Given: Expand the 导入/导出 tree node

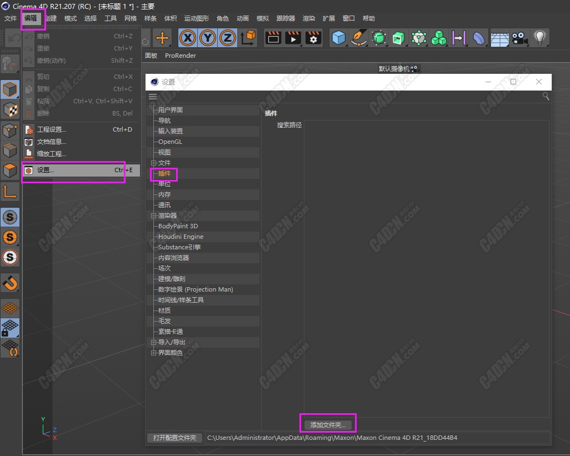Looking at the screenshot, I should pyautogui.click(x=153, y=342).
